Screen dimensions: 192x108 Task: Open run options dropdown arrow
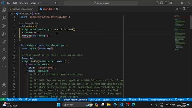click(x=180, y=9)
